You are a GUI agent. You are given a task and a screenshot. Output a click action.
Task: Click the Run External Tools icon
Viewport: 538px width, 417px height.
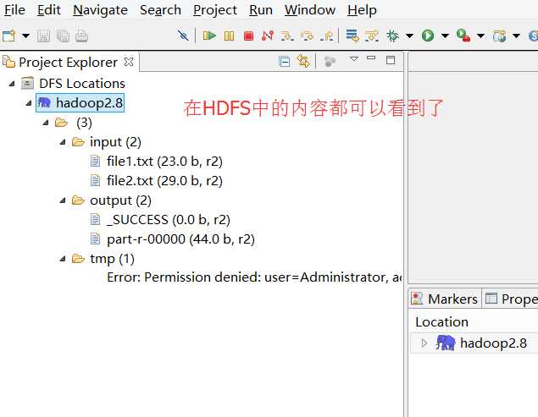pyautogui.click(x=463, y=36)
